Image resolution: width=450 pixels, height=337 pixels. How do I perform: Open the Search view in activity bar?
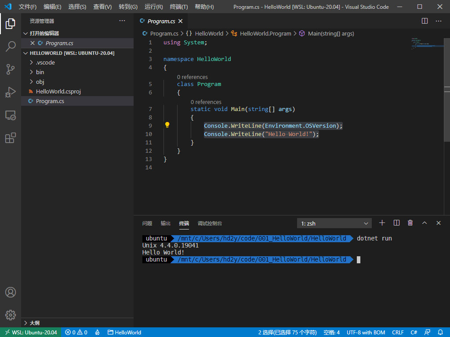coord(11,47)
